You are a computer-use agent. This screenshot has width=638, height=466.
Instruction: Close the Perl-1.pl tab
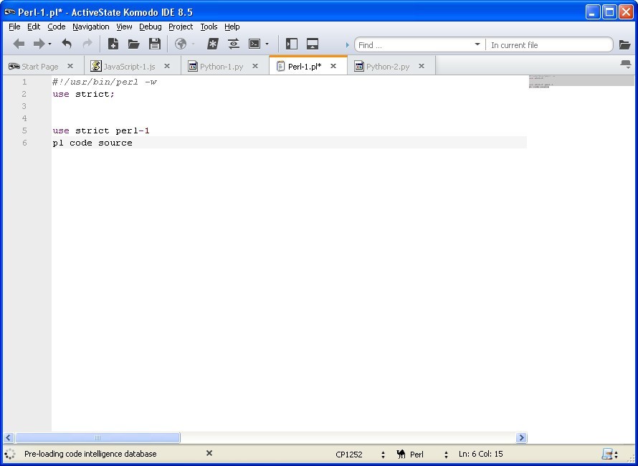coord(333,66)
